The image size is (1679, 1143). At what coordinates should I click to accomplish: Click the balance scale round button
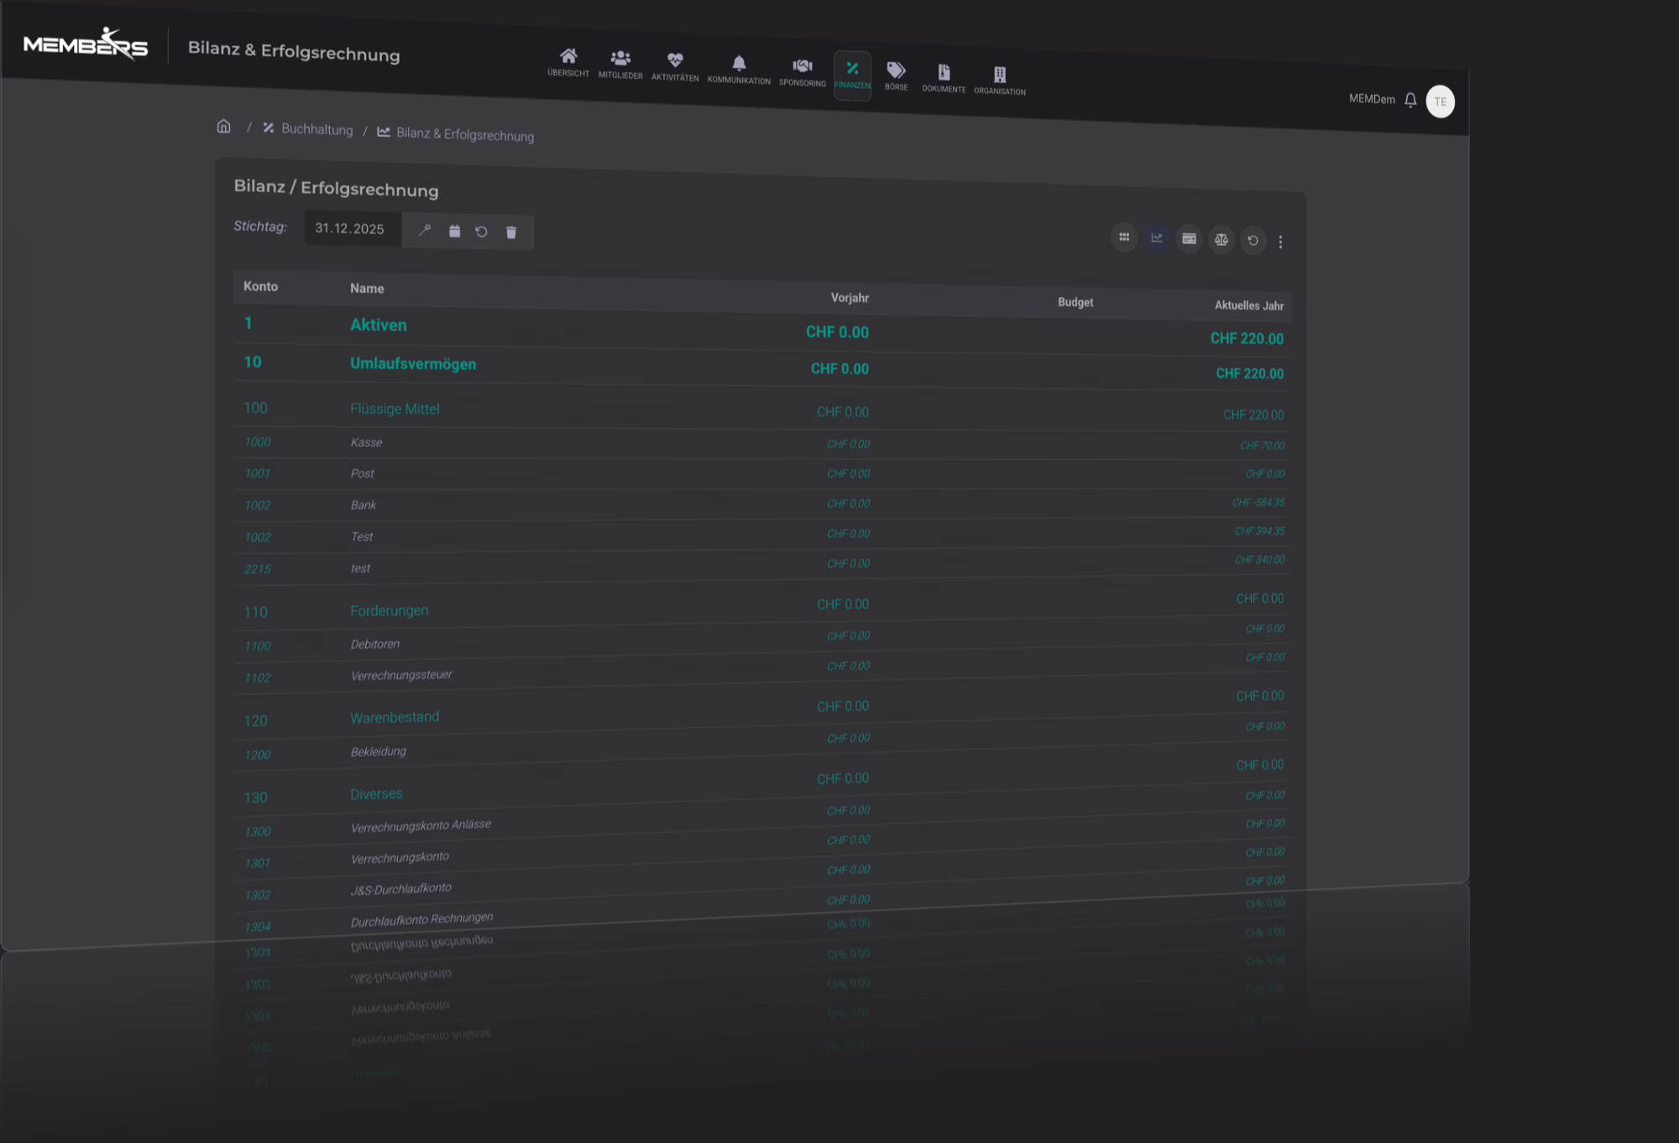click(x=1221, y=239)
